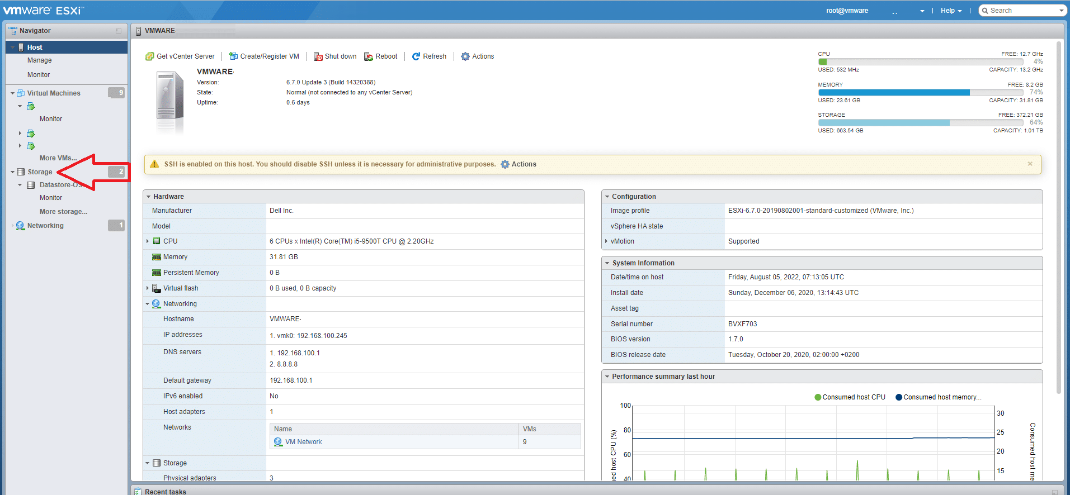Open the Help dropdown menu
The width and height of the screenshot is (1070, 495).
(x=951, y=11)
